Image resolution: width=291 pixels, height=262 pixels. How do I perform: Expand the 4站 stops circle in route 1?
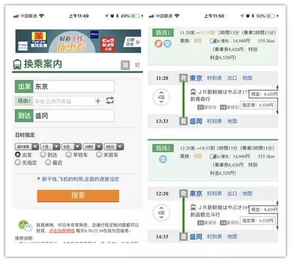tap(161, 97)
